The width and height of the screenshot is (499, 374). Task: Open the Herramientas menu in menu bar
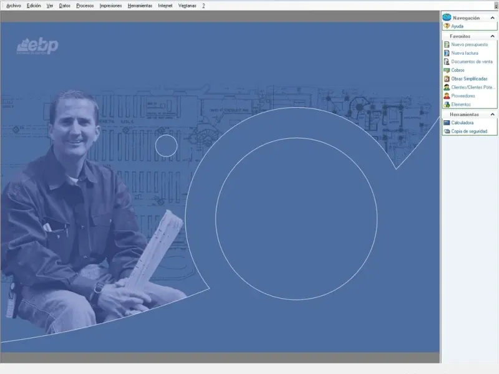click(x=140, y=6)
